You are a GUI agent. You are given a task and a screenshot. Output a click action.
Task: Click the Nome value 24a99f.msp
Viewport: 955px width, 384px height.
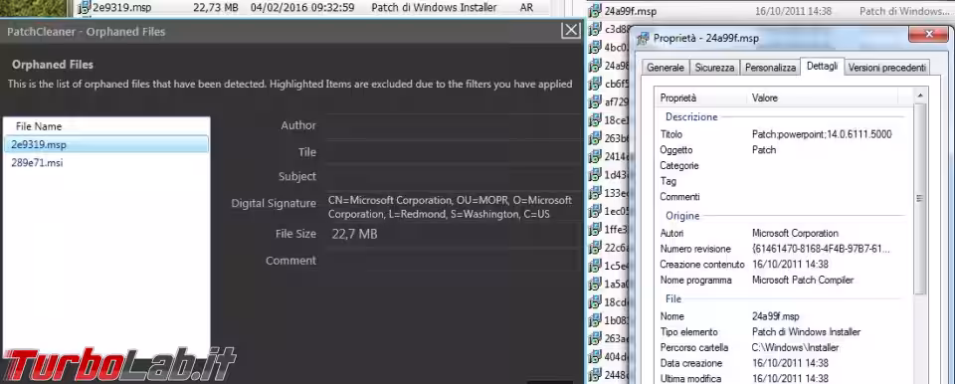pos(775,316)
